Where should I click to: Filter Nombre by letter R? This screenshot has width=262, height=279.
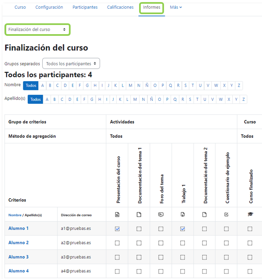coord(178,86)
